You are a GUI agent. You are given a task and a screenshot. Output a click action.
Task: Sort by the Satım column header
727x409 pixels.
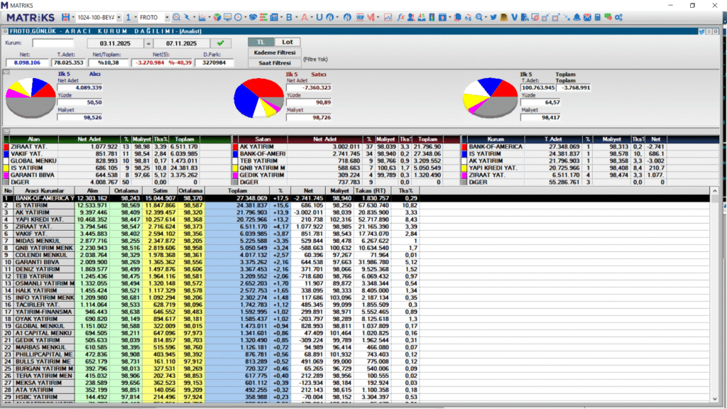[160, 190]
